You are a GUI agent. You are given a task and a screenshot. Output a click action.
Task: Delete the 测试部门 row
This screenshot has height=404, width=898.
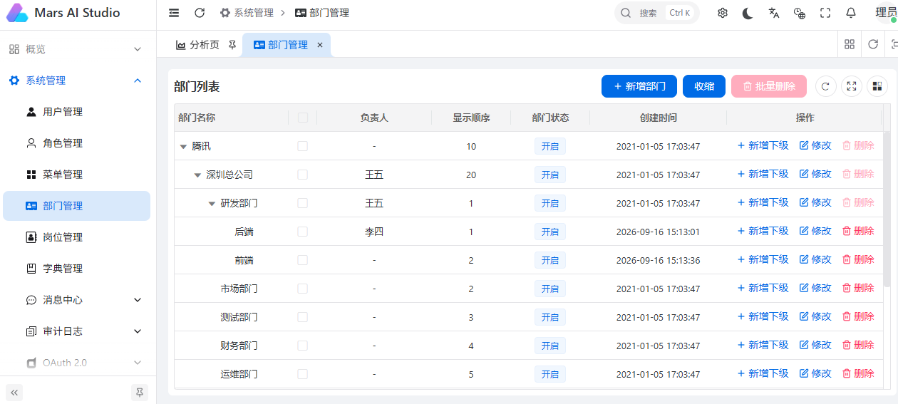pos(858,316)
